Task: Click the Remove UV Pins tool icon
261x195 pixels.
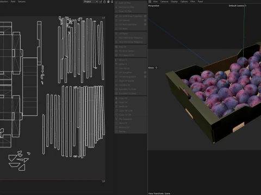Action: (x=116, y=7)
